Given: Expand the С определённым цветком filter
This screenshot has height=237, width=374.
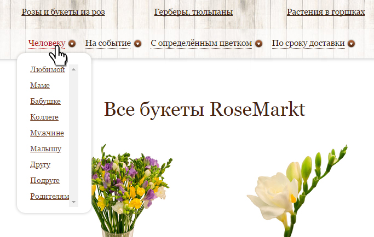Looking at the screenshot, I should click(x=202, y=43).
